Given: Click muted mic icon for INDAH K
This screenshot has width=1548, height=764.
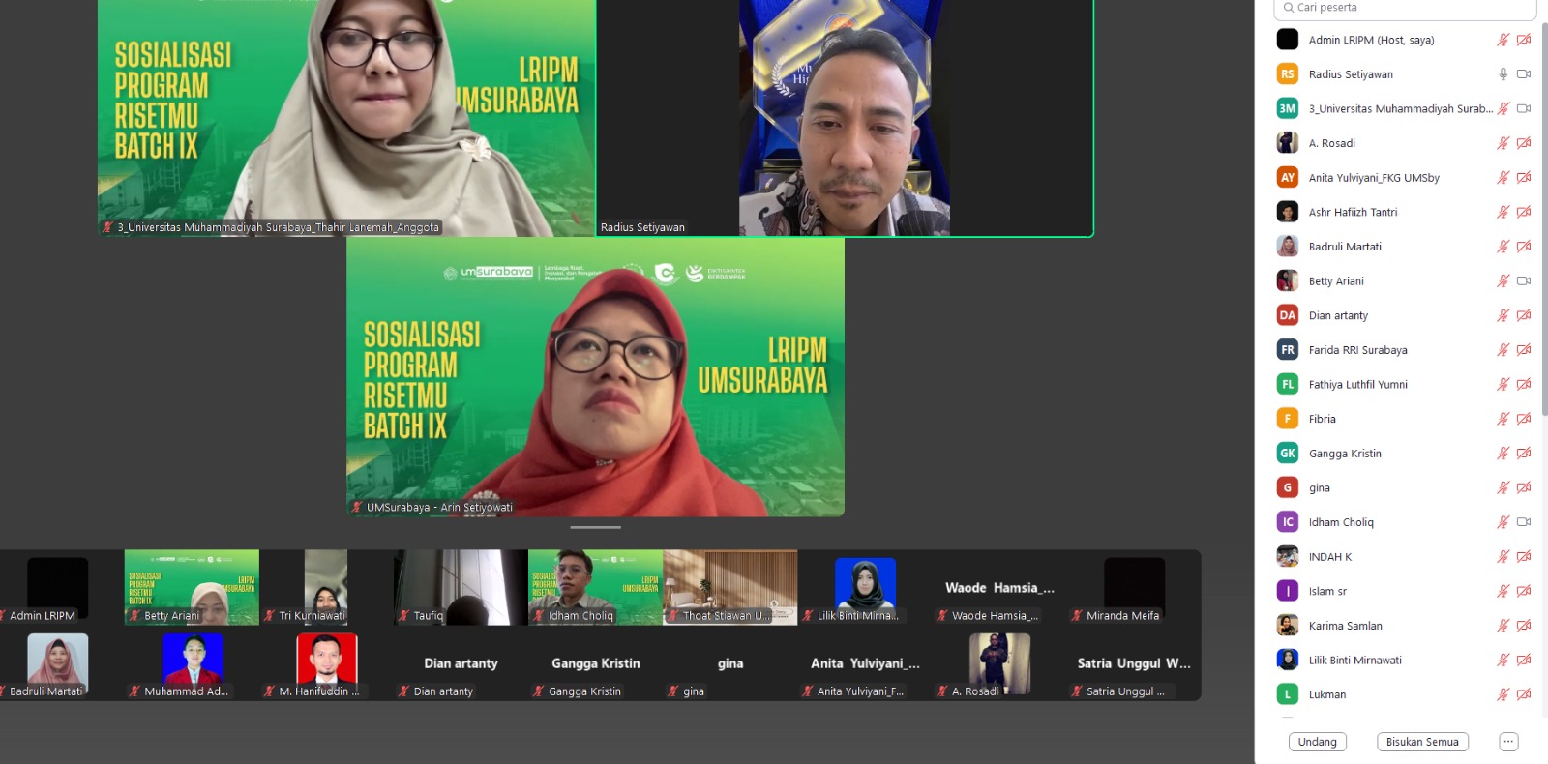Looking at the screenshot, I should click(1503, 557).
